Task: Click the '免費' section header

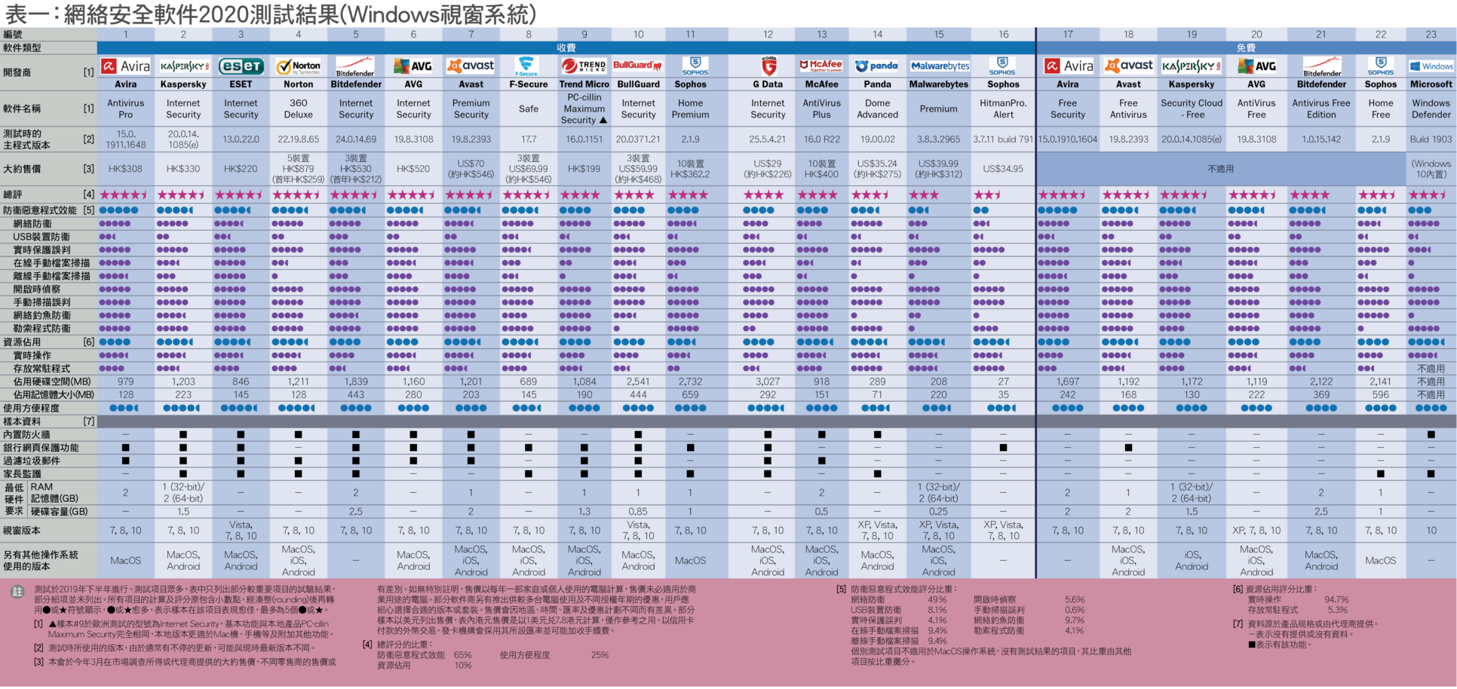Action: (1246, 47)
